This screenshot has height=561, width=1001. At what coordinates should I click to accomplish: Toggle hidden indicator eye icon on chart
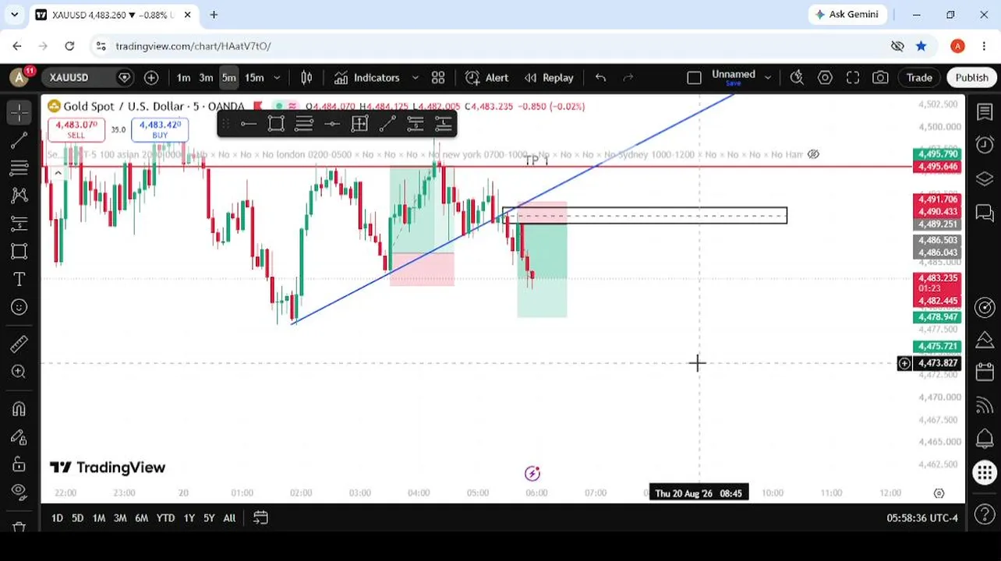point(813,154)
